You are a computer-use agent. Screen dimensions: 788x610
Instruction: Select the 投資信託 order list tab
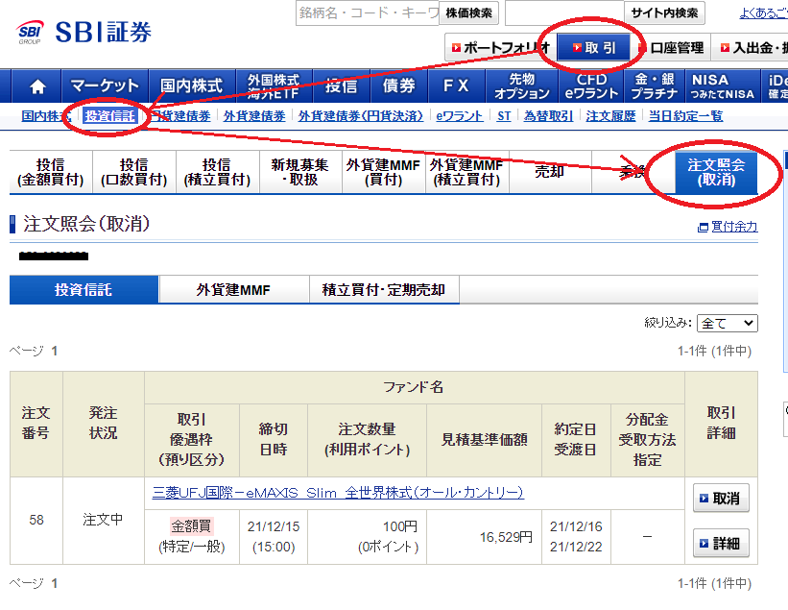(x=84, y=290)
